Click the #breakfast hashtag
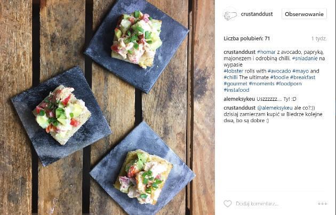Image resolution: width=336 pixels, height=215 pixels. 302,77
